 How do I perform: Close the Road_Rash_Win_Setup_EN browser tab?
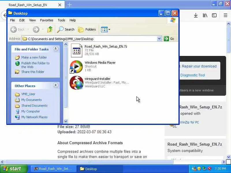(60, 5)
